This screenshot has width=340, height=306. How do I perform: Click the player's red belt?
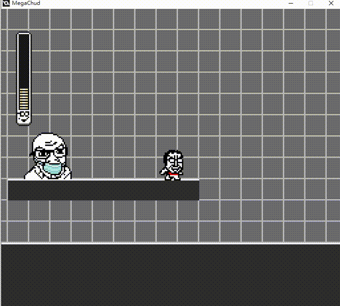(172, 173)
